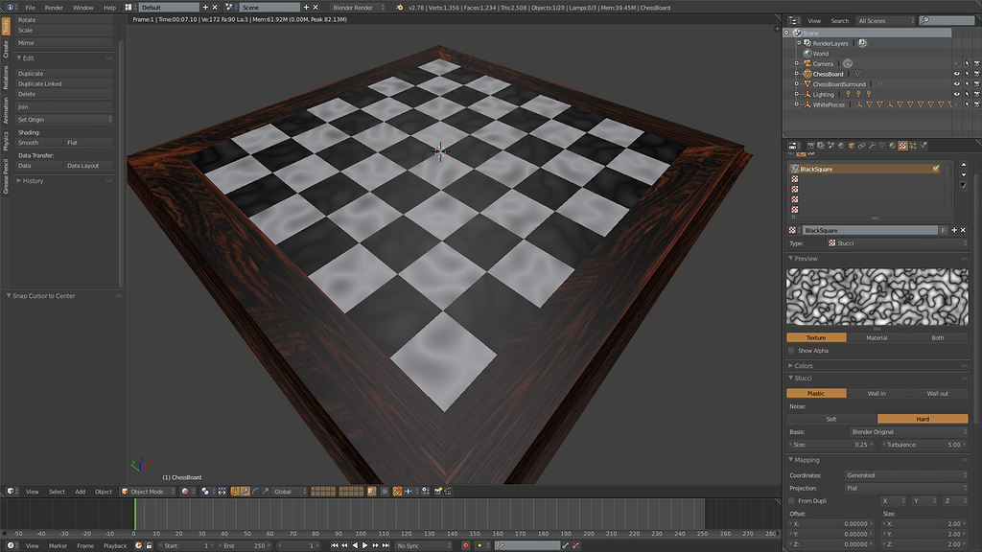The width and height of the screenshot is (982, 552).
Task: Click the World globe icon in outliner
Action: 807,54
